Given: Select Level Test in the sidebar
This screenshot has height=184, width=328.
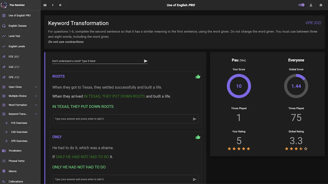Looking at the screenshot, I should click(x=20, y=36).
